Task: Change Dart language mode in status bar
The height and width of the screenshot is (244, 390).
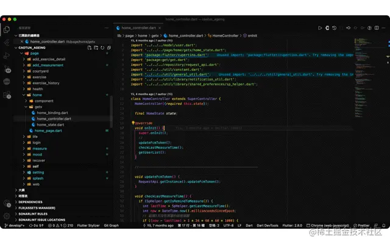Action: tap(249, 225)
